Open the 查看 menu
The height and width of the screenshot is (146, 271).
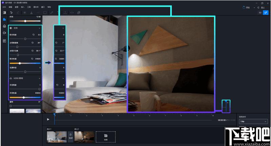[16, 7]
